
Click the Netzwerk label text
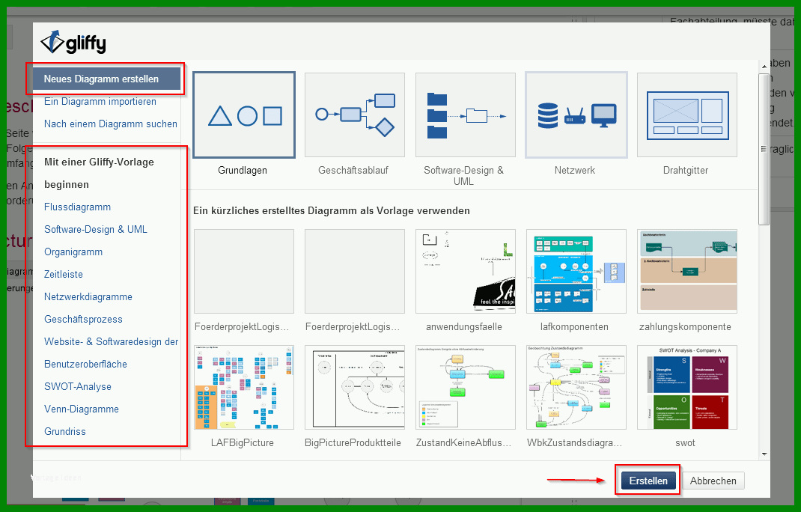[575, 170]
